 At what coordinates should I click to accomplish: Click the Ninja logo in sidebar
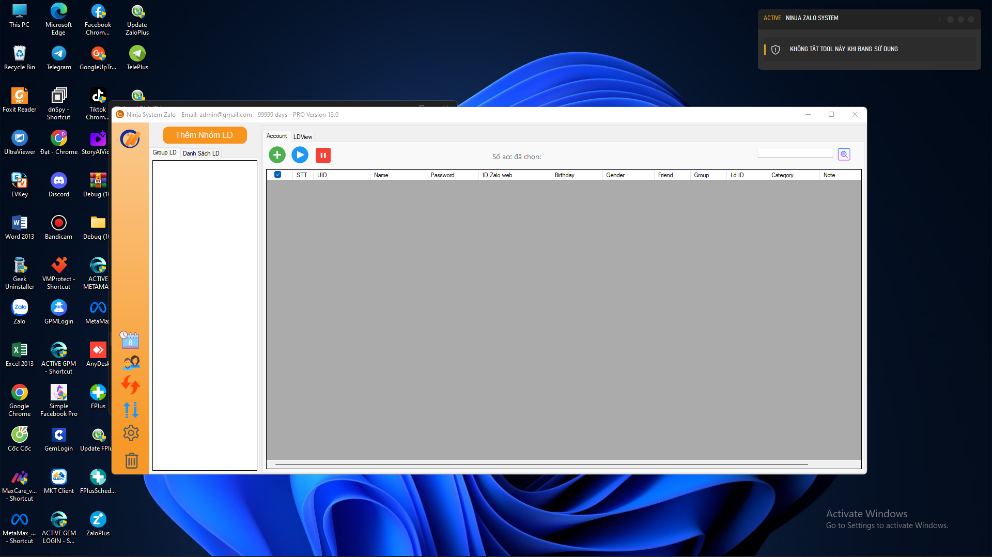click(x=130, y=138)
